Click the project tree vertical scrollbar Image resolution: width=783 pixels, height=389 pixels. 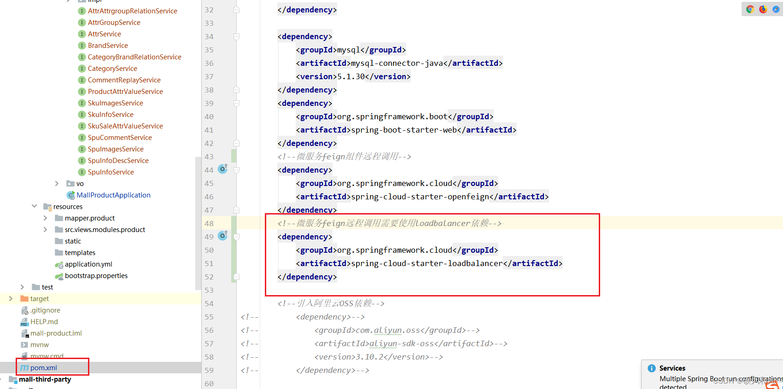pos(198,223)
